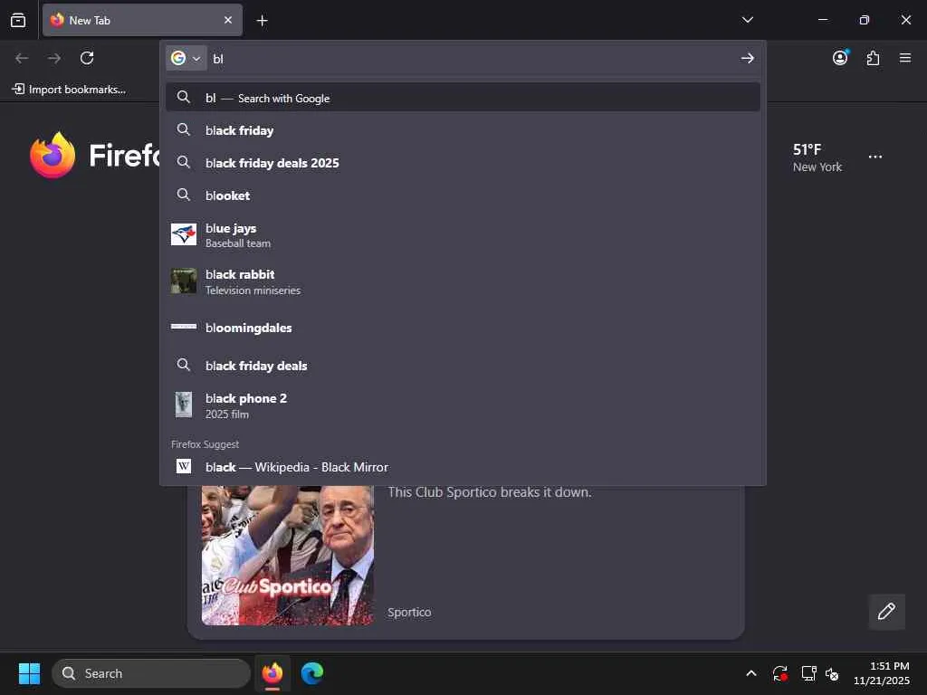
Task: Minimize the Firefox window
Action: tap(822, 20)
